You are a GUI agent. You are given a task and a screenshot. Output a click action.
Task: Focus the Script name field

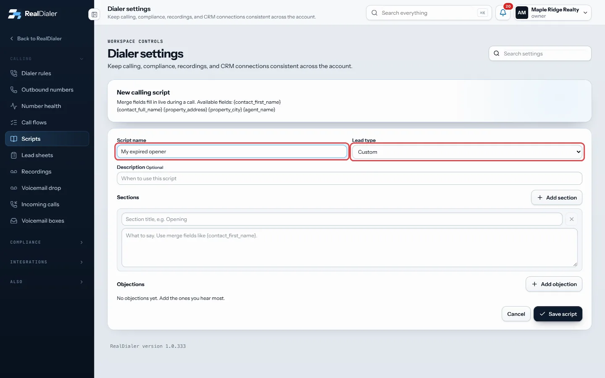tap(232, 152)
